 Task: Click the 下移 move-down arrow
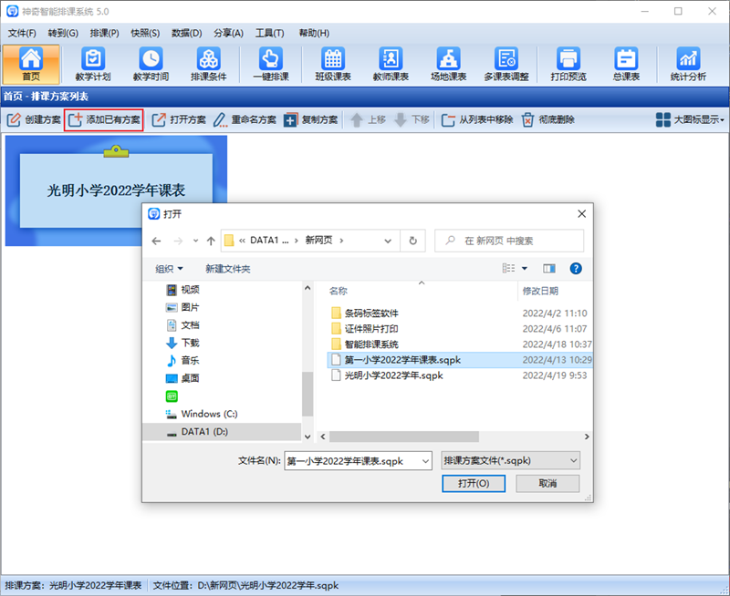412,120
